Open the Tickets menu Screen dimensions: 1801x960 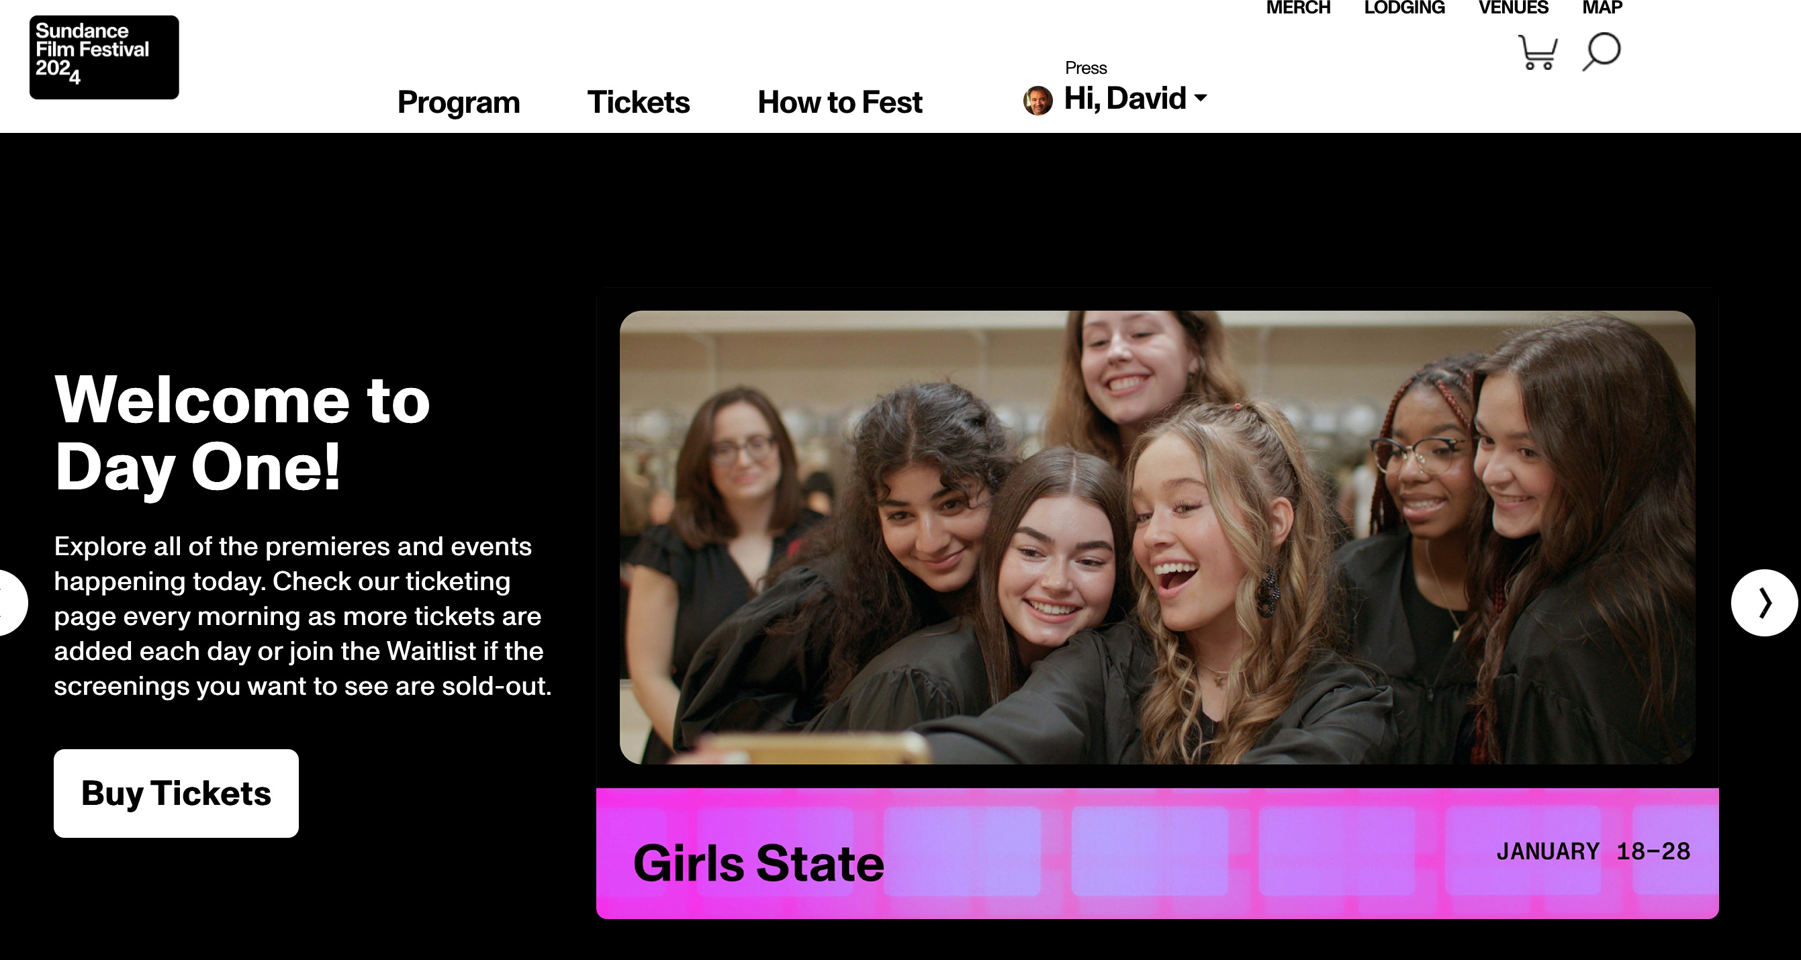[x=639, y=102]
